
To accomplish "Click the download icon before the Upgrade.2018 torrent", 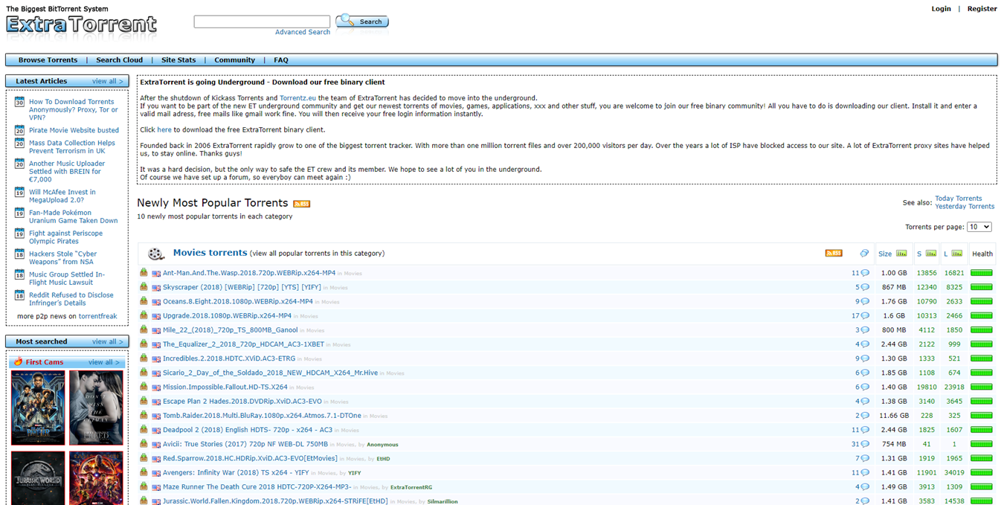I will [144, 315].
